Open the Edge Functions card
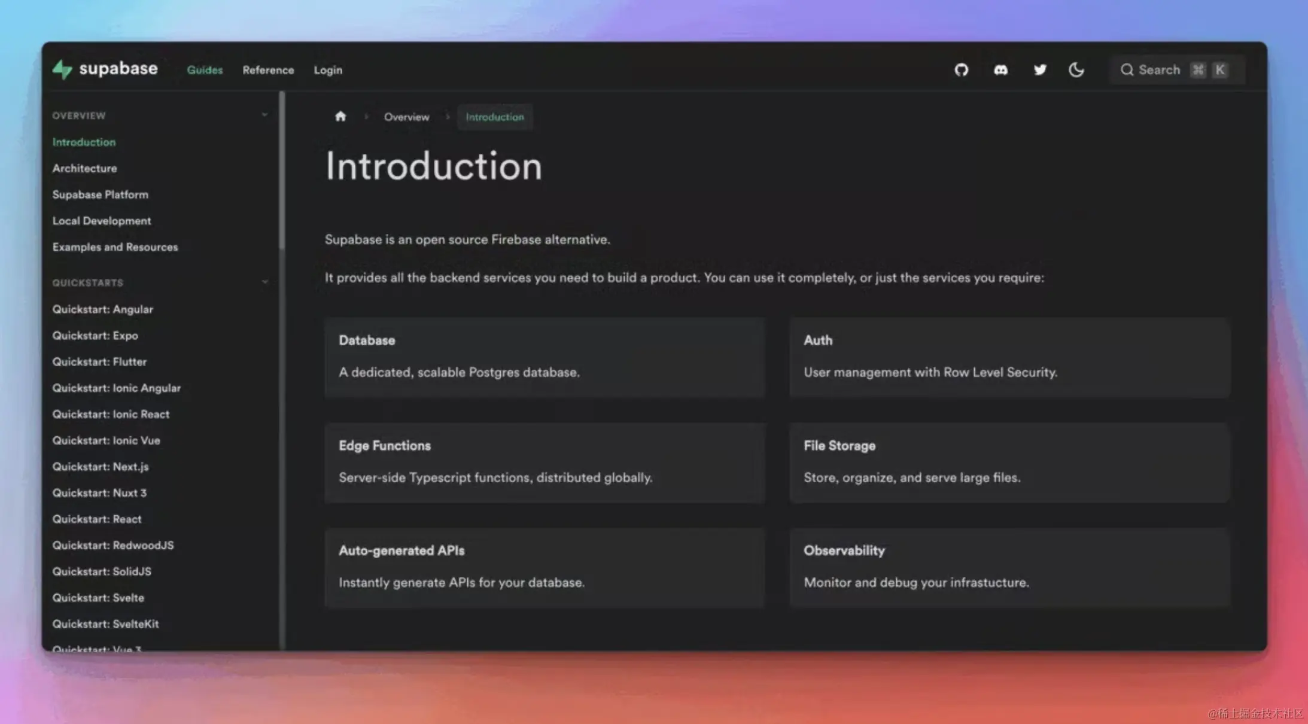The height and width of the screenshot is (724, 1308). (x=545, y=463)
